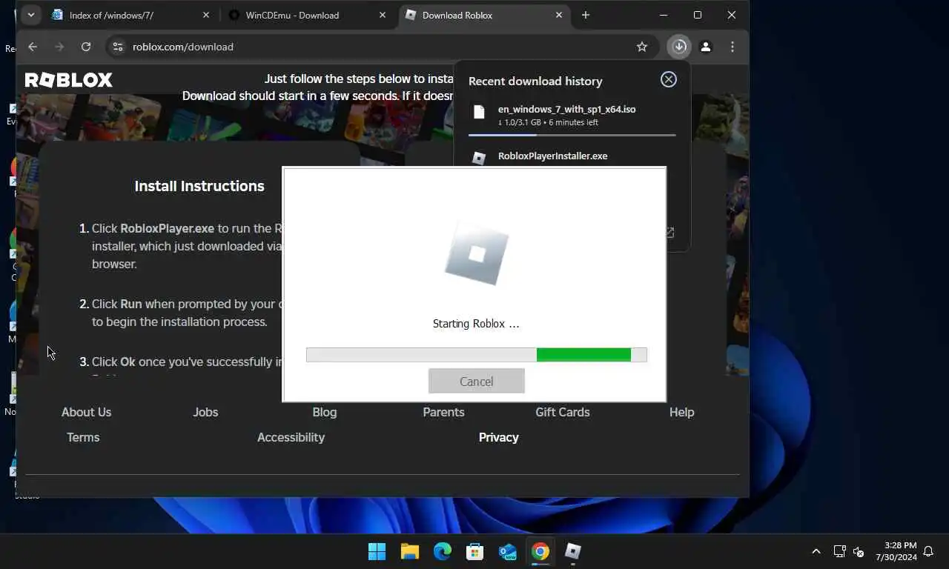Click the Roblox logo on the page
This screenshot has width=949, height=569.
69,80
